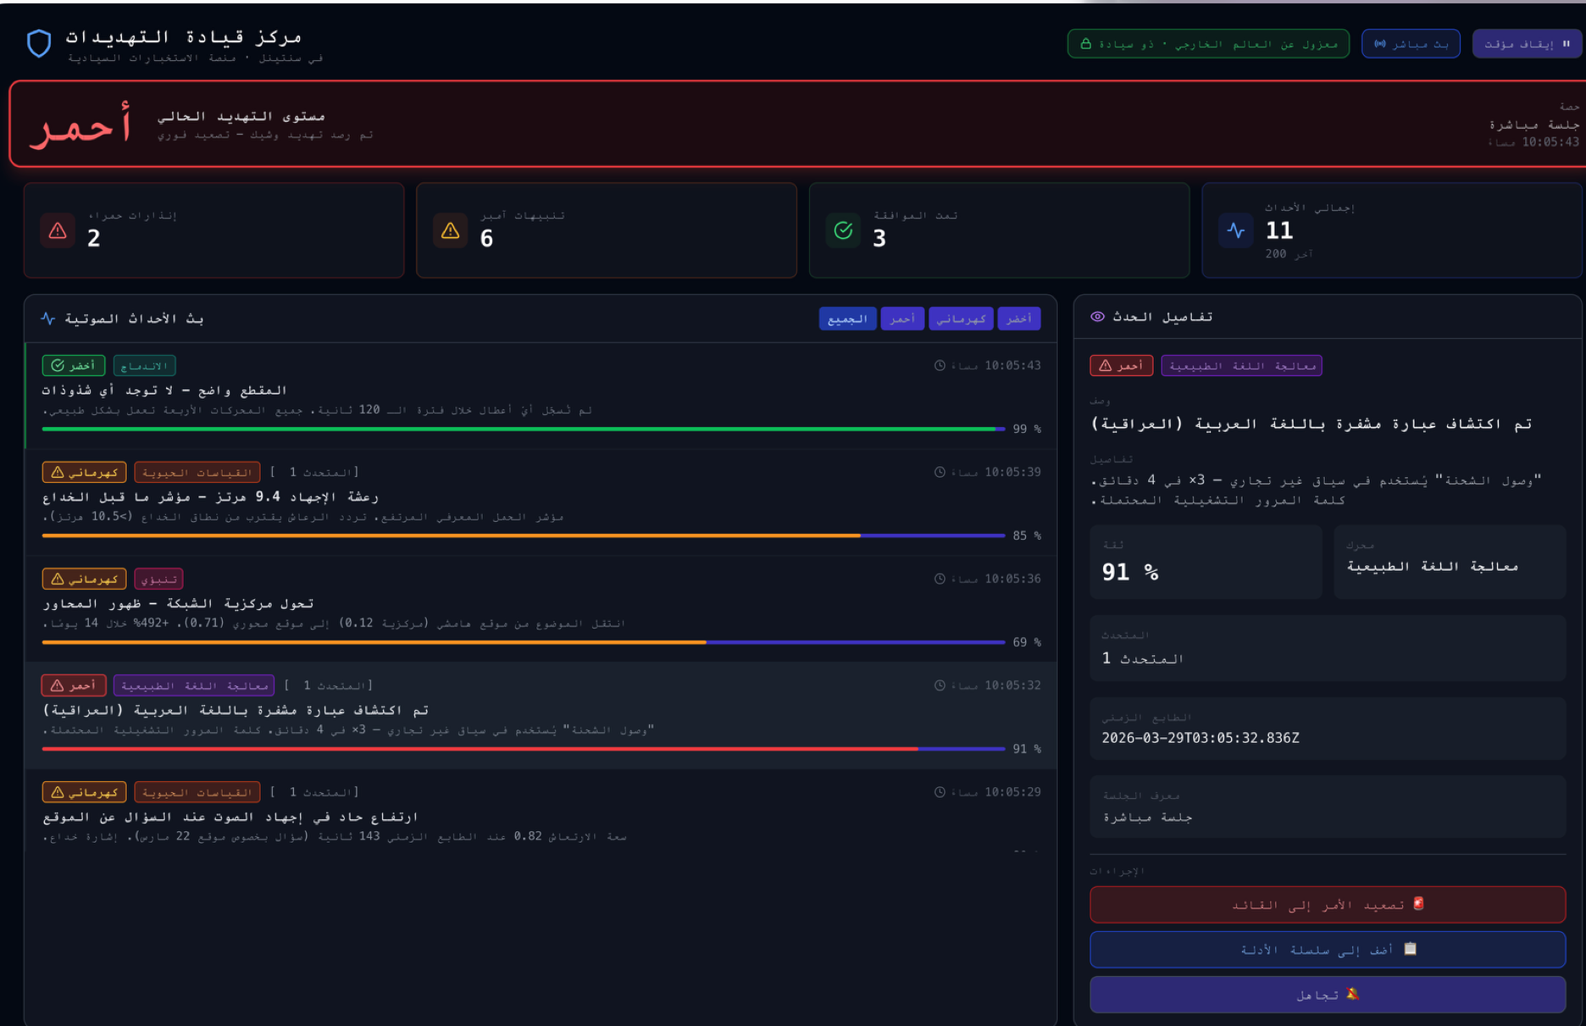Click the 85 % confidence bar
The image size is (1586, 1026).
click(x=523, y=535)
